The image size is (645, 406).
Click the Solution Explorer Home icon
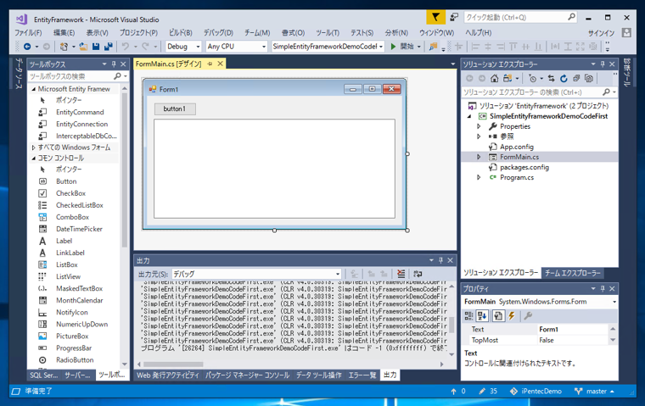pos(495,78)
